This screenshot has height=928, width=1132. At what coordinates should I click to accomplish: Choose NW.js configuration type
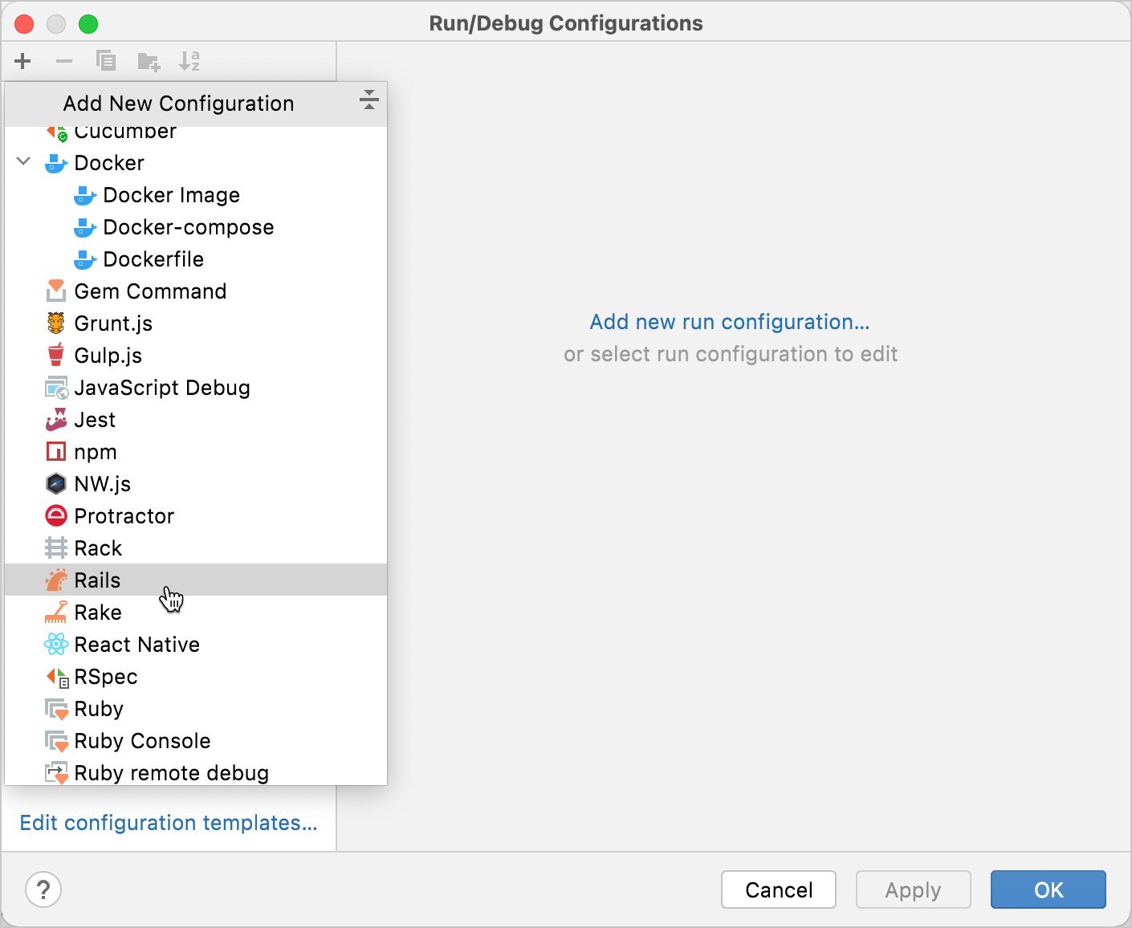pyautogui.click(x=103, y=484)
